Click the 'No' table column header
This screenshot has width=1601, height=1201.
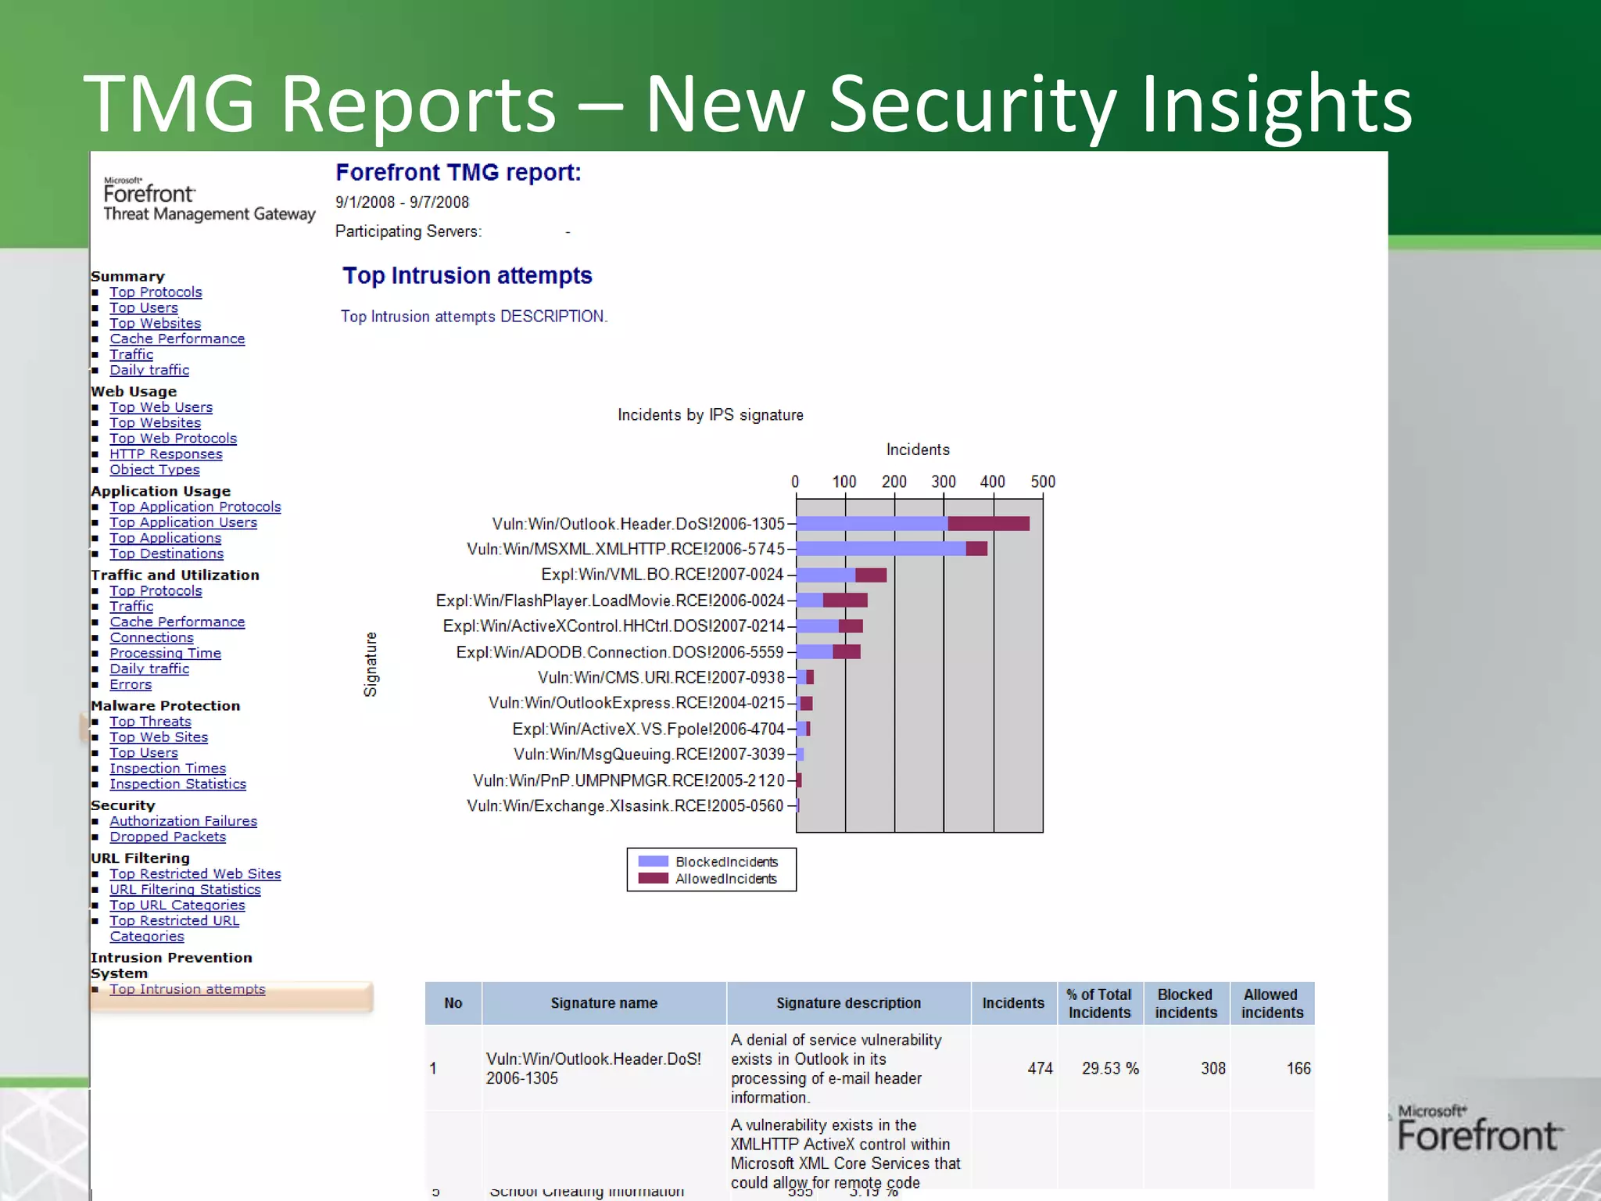click(x=453, y=1003)
